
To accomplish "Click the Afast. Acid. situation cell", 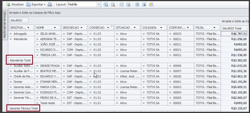I will [128, 76].
